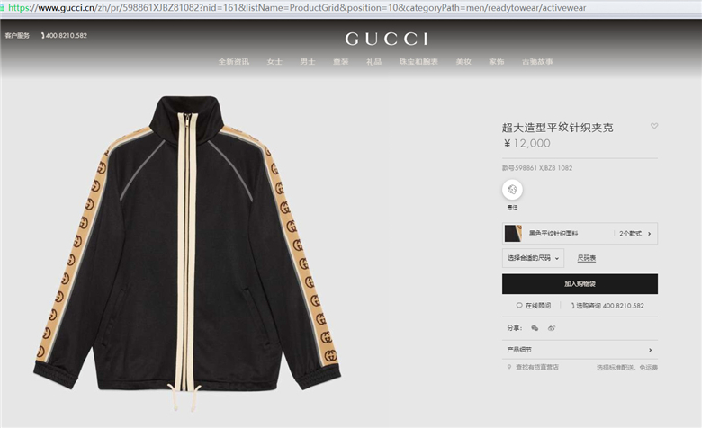Click the 加入购物袋 add to bag button
702x428 pixels.
pyautogui.click(x=580, y=284)
